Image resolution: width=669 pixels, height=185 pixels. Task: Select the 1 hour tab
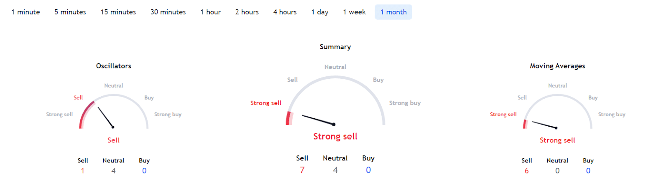210,12
